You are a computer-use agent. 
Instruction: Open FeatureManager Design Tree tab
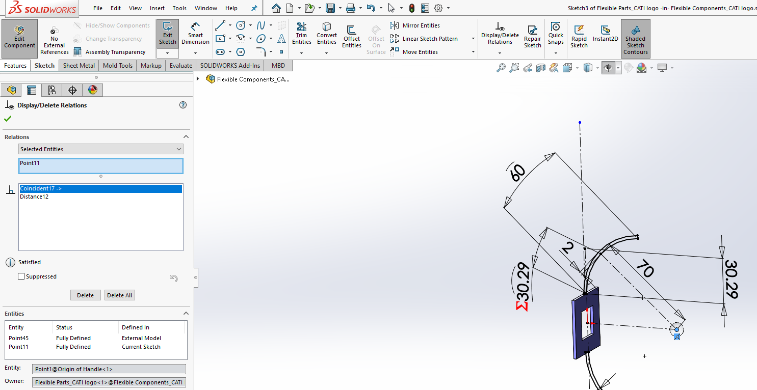(x=11, y=90)
